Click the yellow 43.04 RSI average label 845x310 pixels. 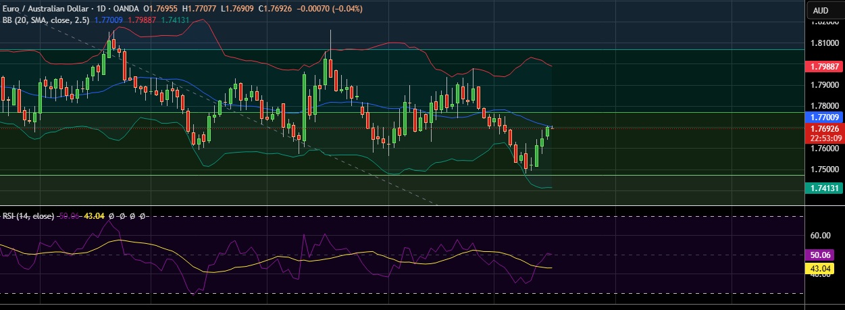click(825, 269)
